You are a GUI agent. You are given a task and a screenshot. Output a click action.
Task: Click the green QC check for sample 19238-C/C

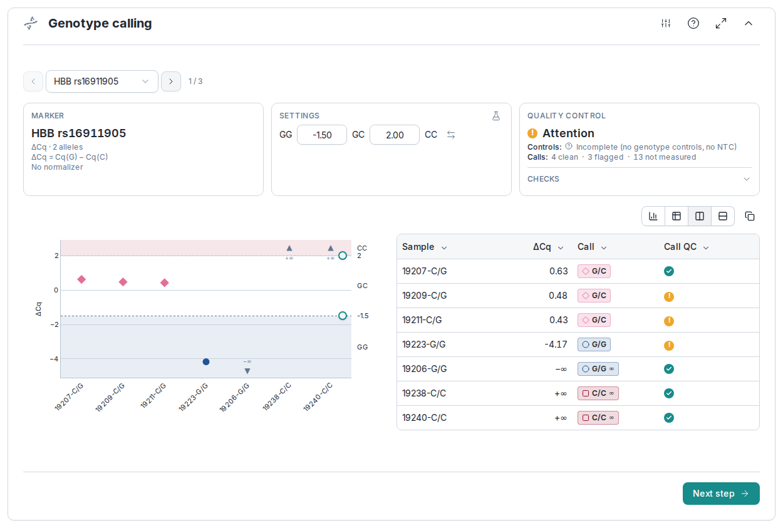[x=669, y=393]
